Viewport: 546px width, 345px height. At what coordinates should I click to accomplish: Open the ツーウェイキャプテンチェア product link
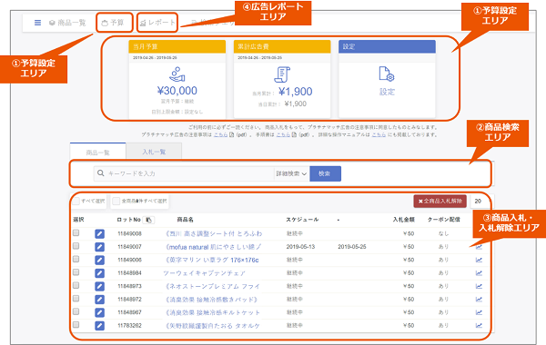click(x=205, y=273)
